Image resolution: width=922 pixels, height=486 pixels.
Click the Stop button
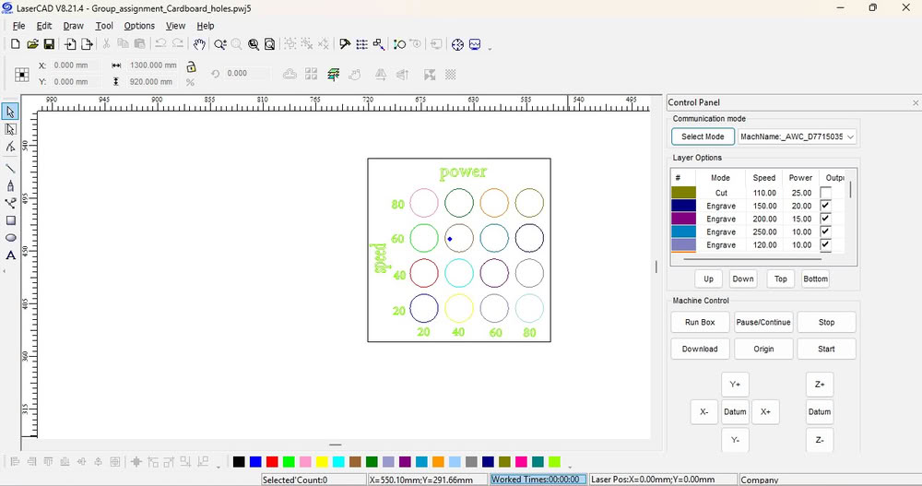[826, 322]
